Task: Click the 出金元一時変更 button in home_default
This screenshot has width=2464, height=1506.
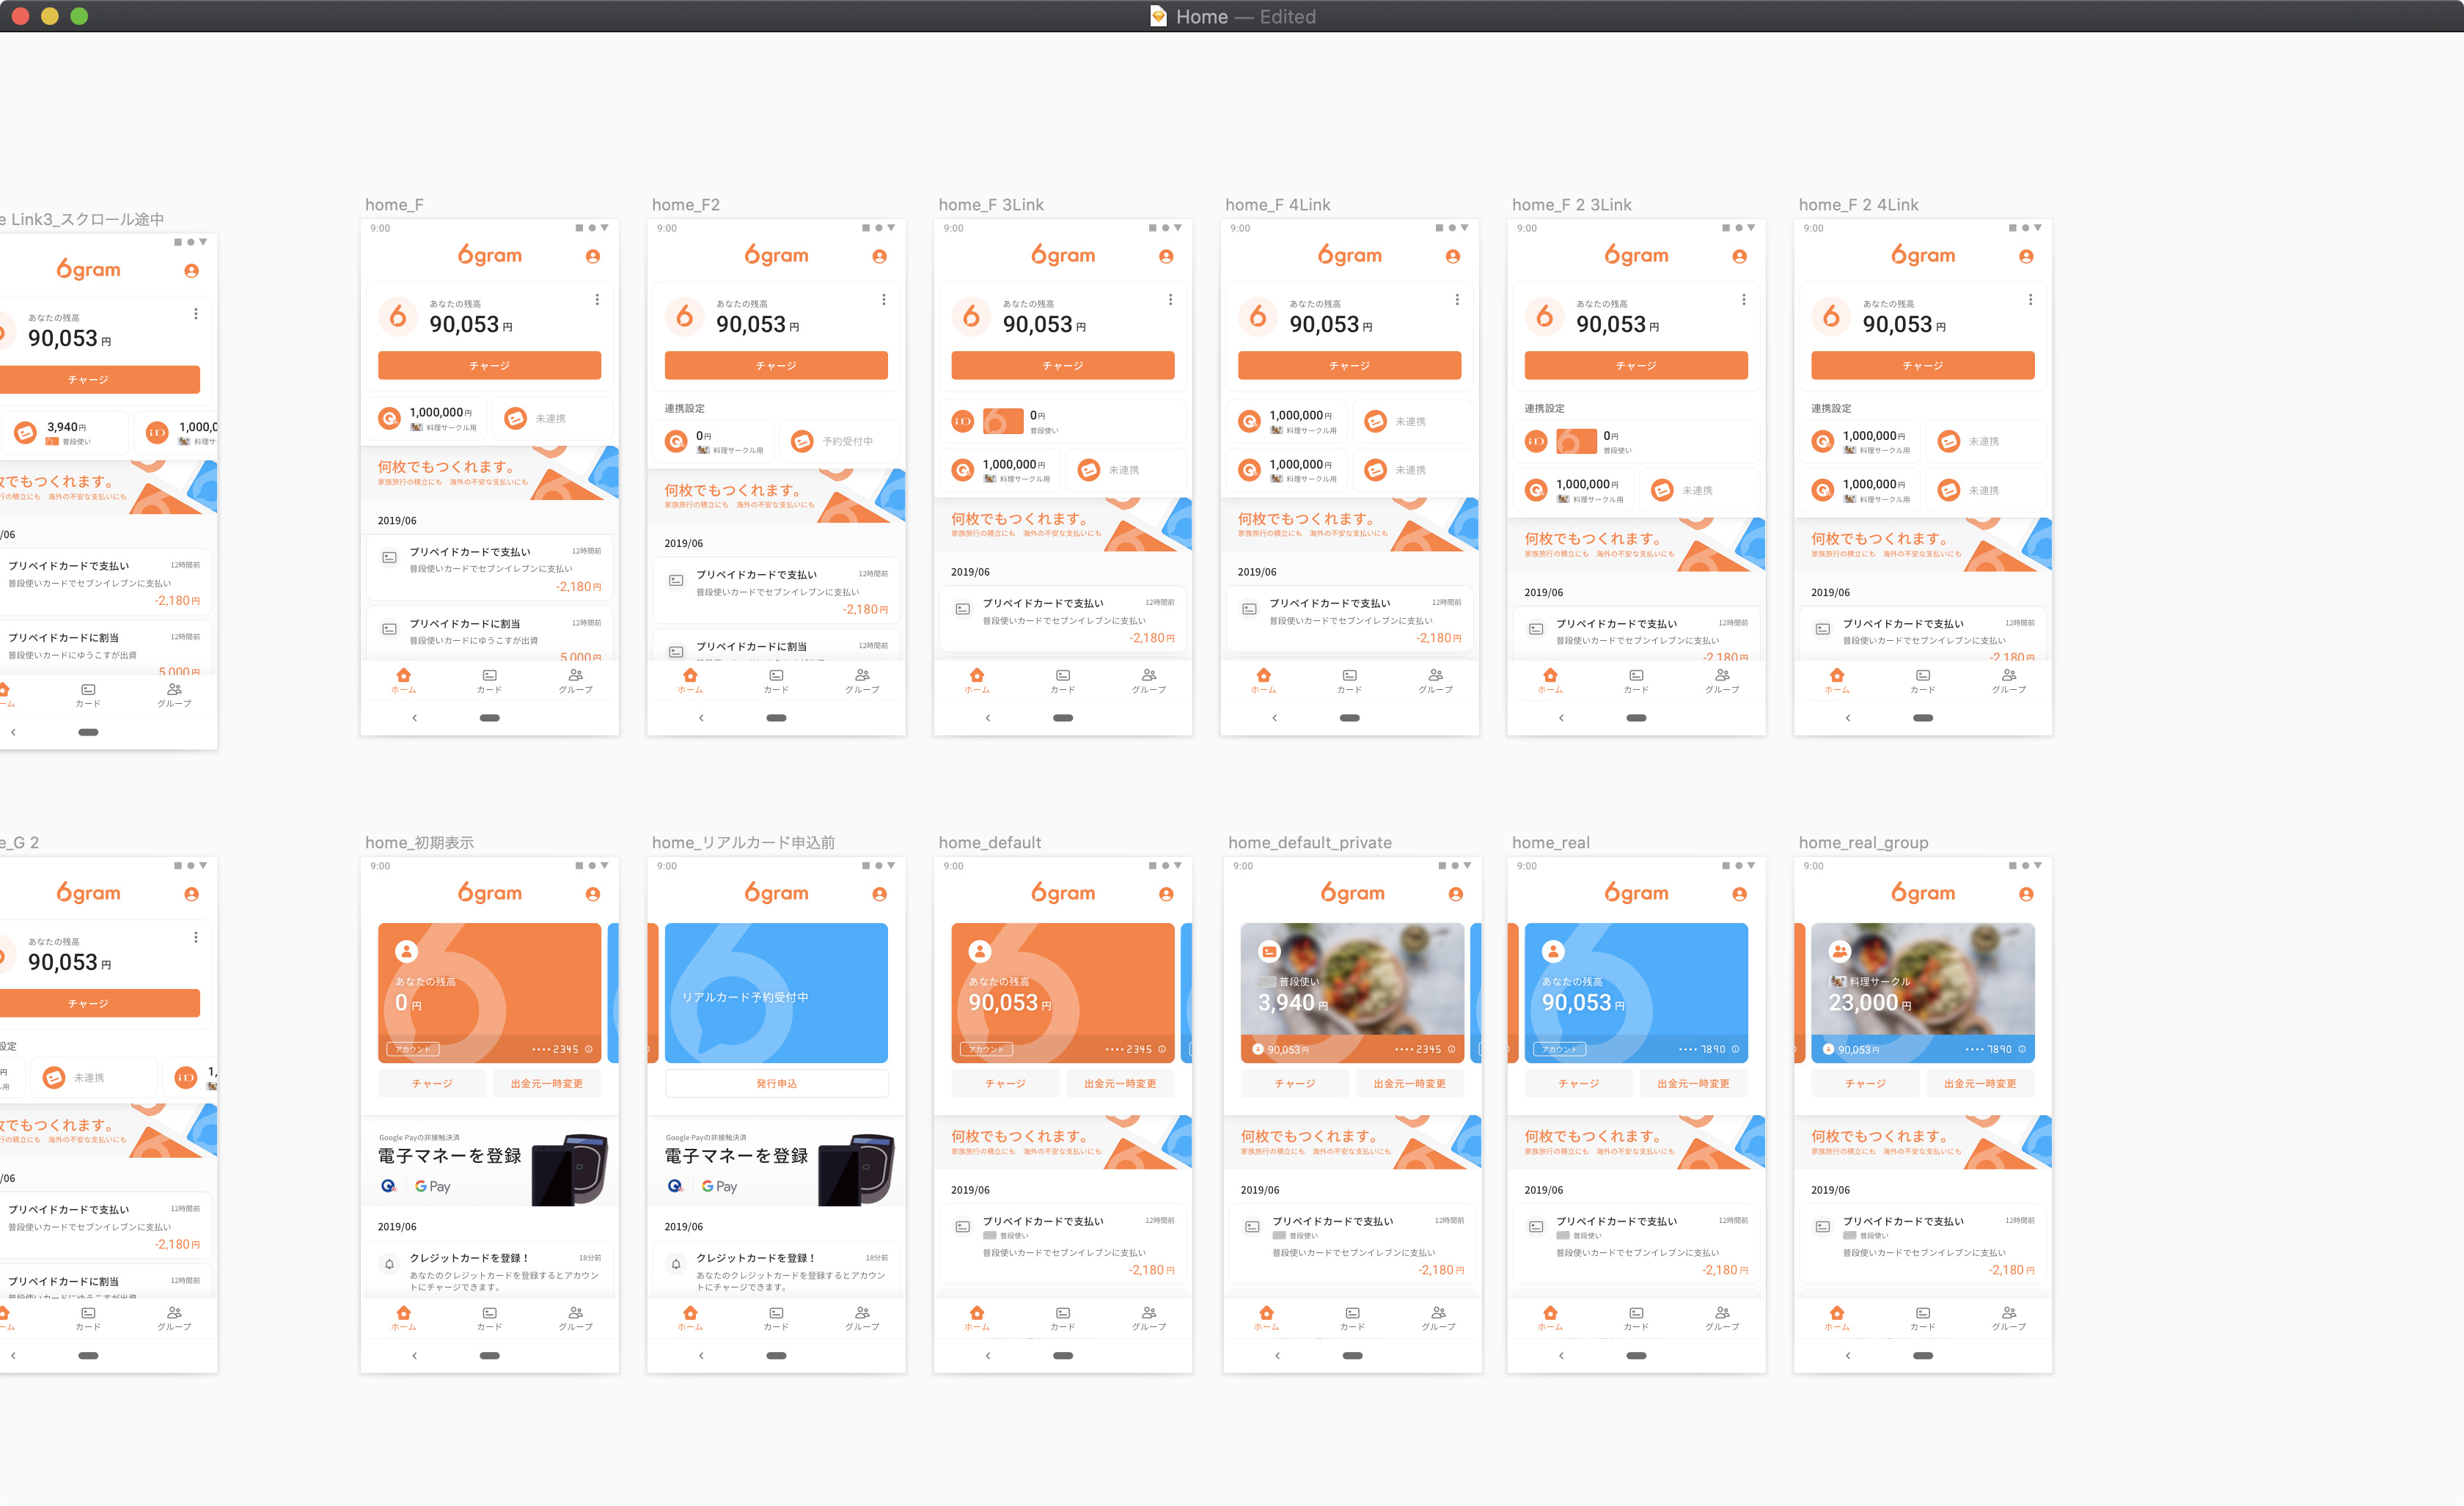Action: [x=1120, y=1083]
